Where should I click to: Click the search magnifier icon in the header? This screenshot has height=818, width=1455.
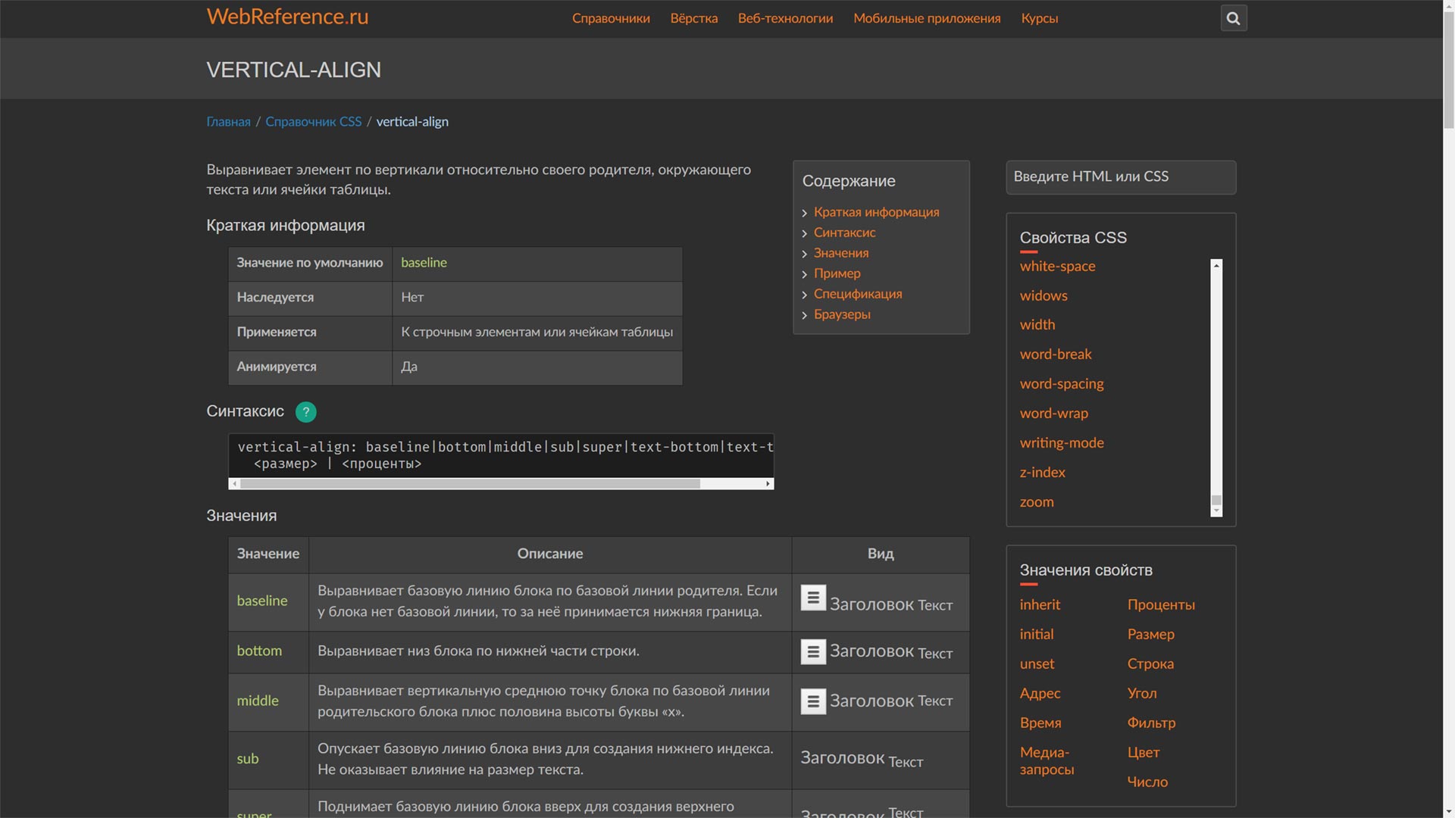pos(1233,18)
